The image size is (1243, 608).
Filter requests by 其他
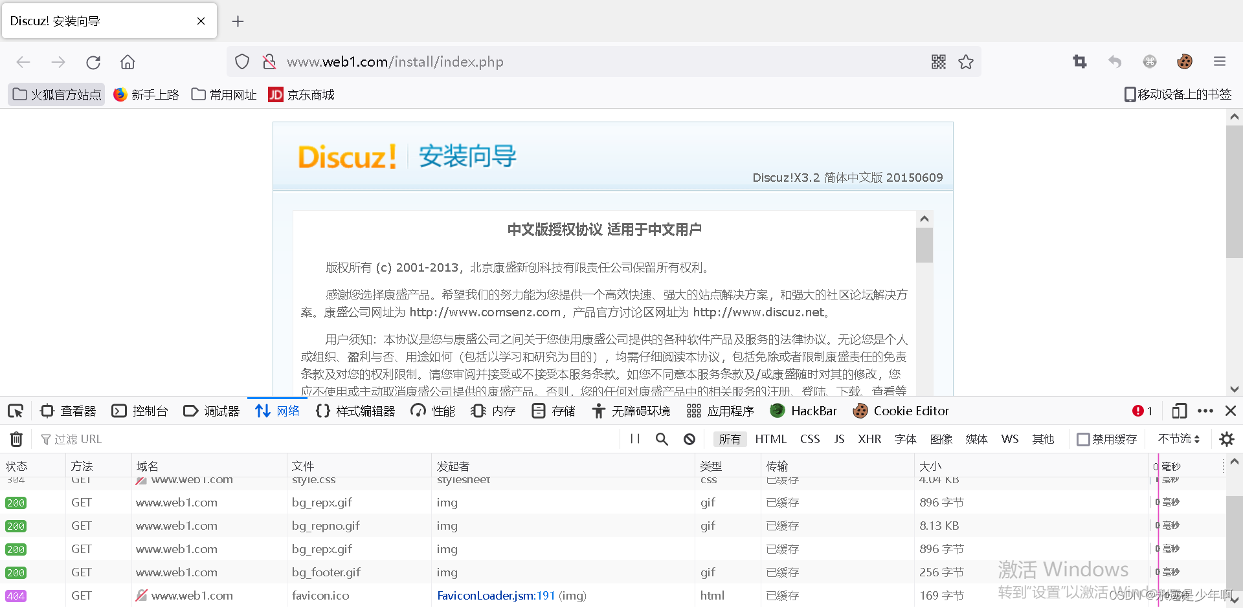[1043, 439]
